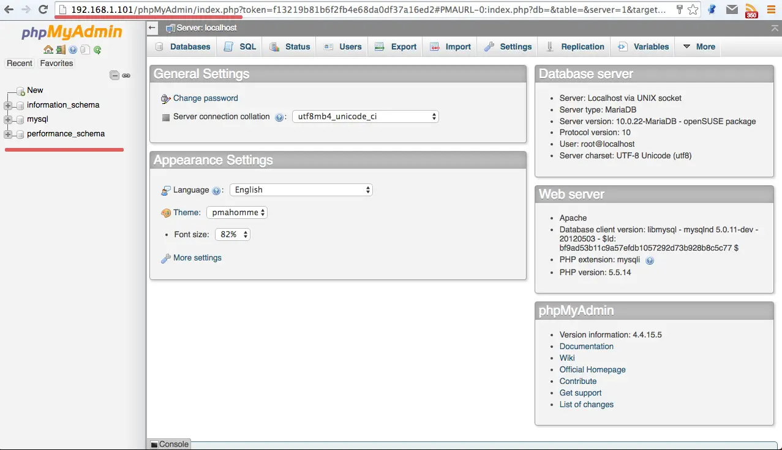Click the phpMyAdmin logo
The height and width of the screenshot is (450, 782).
click(72, 32)
